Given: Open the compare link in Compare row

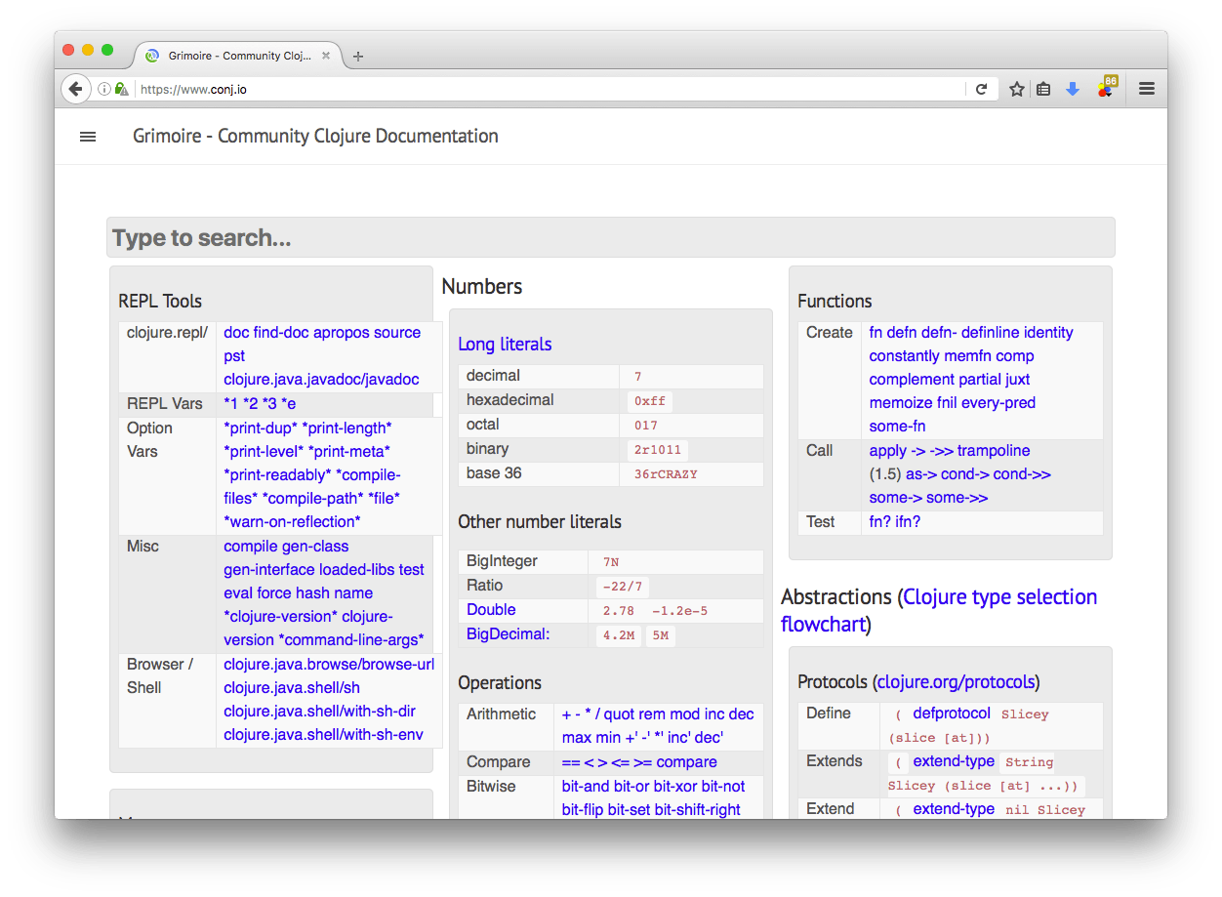Looking at the screenshot, I should 687,762.
